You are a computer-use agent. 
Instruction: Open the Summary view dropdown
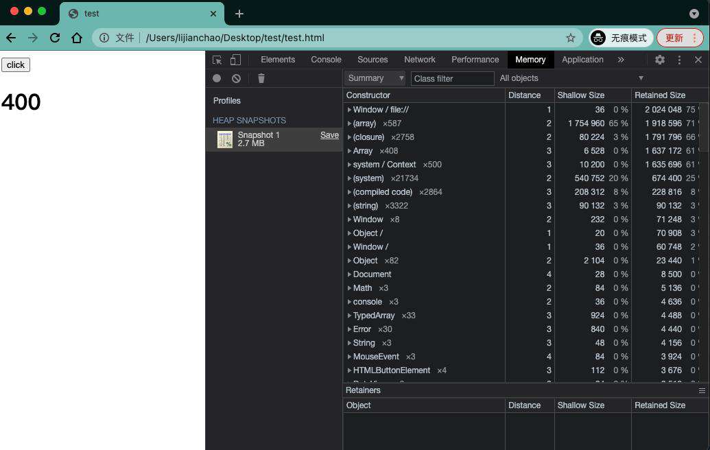(374, 78)
